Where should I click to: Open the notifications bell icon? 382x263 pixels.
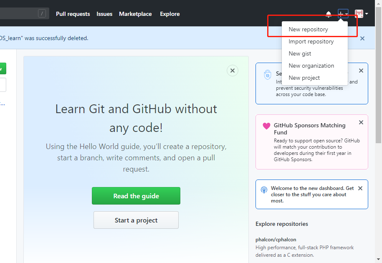(x=329, y=14)
